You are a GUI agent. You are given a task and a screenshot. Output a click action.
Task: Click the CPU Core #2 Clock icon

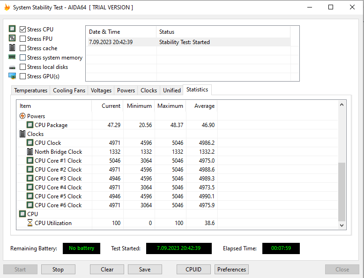click(x=30, y=169)
